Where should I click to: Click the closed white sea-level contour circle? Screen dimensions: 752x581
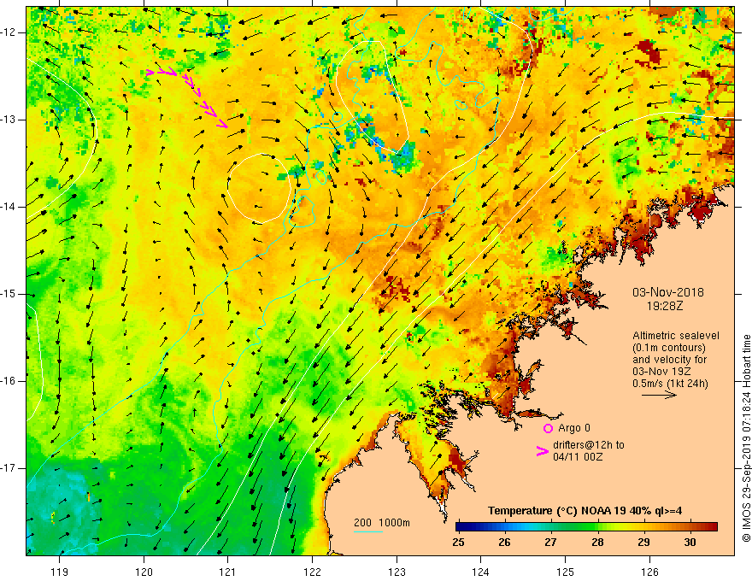[260, 188]
